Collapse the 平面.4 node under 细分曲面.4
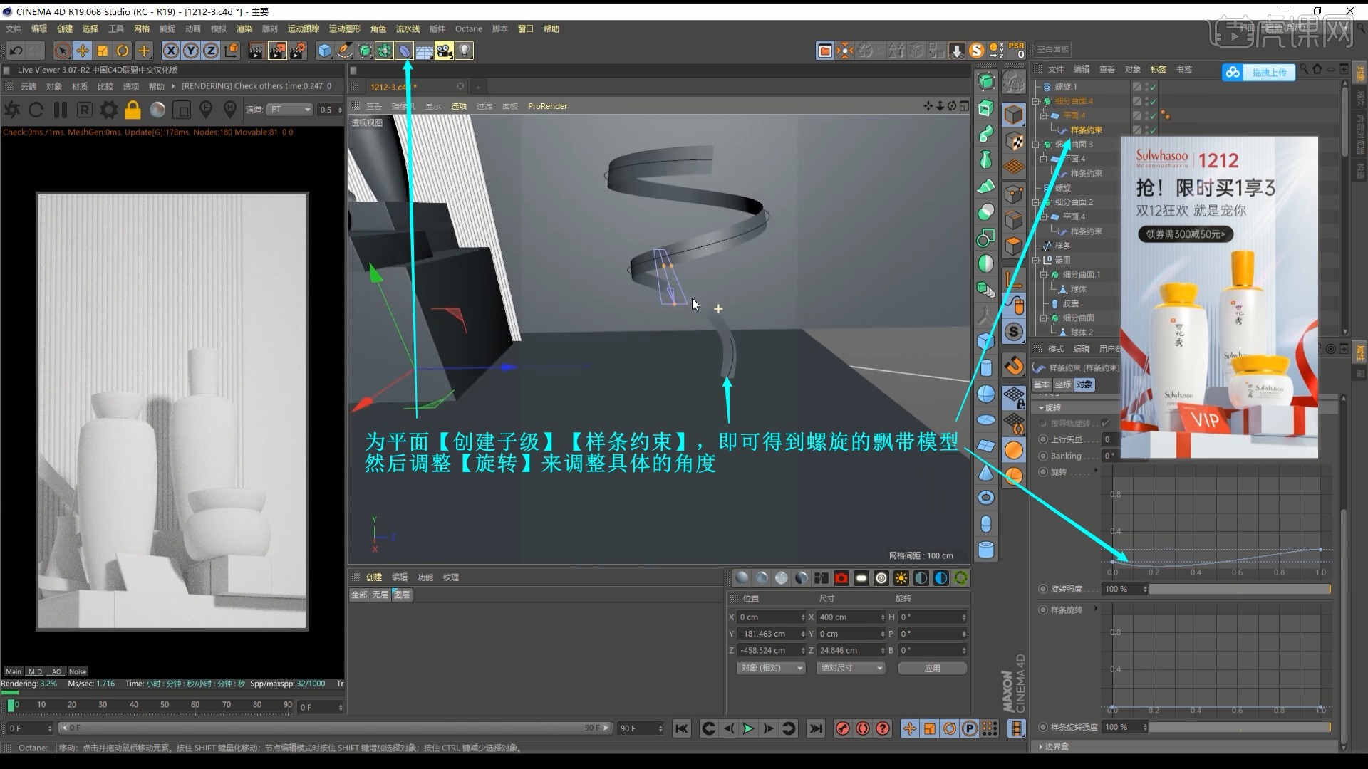Viewport: 1368px width, 769px height. (1045, 115)
